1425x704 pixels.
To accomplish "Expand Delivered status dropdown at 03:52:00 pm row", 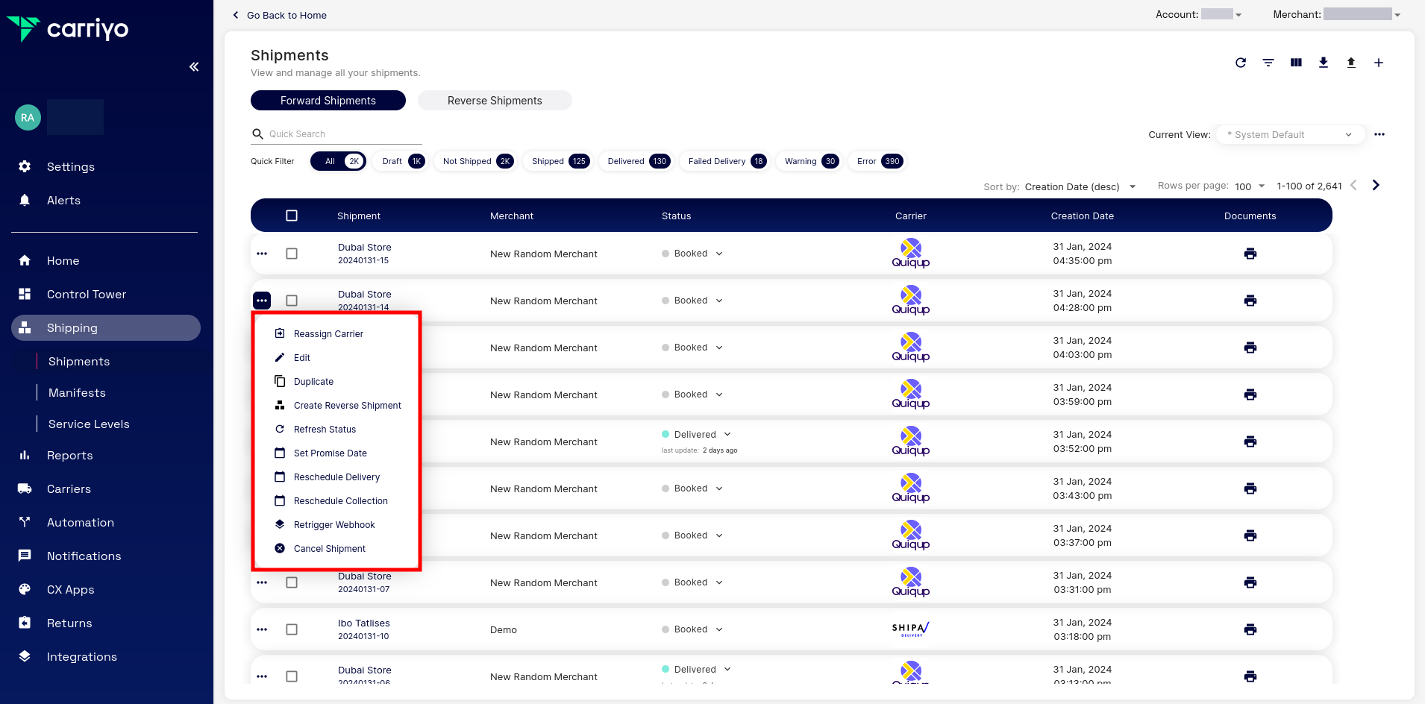I will coord(727,434).
